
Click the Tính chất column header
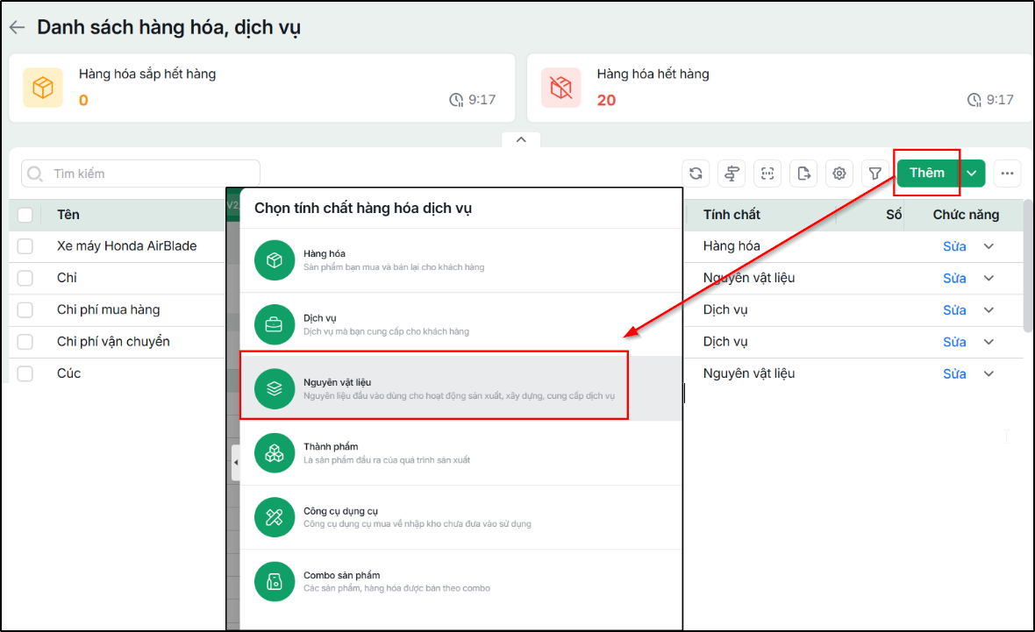coord(732,215)
